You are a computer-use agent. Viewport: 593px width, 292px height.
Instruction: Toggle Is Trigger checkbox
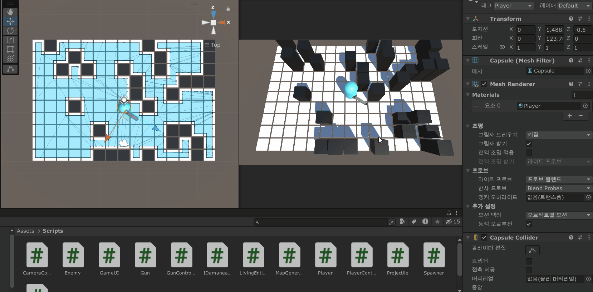pos(529,261)
